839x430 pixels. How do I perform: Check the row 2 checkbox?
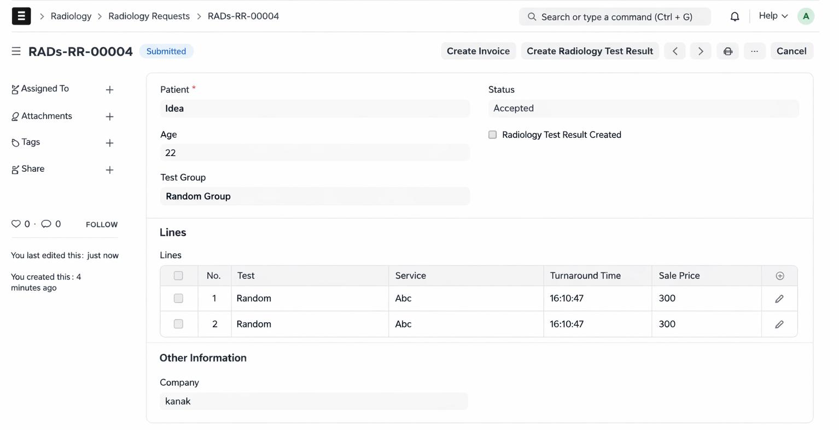point(178,324)
